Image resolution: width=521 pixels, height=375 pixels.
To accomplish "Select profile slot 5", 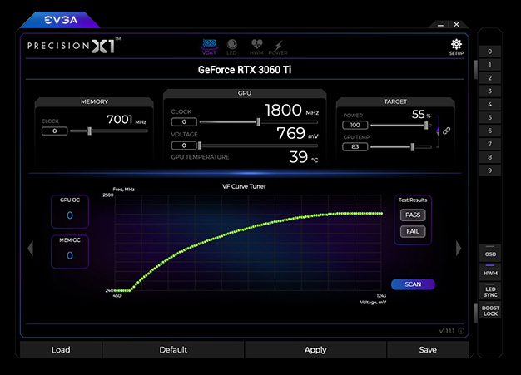I will coord(489,117).
